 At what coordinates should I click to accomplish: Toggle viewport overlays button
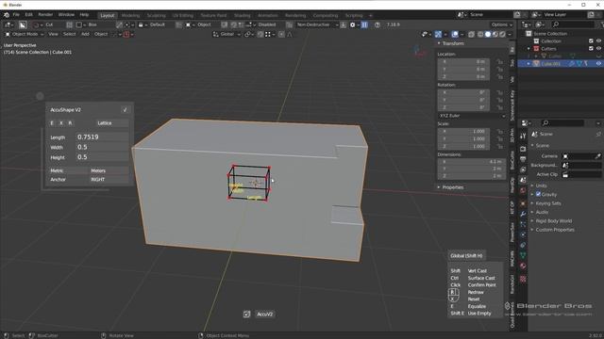tap(455, 34)
